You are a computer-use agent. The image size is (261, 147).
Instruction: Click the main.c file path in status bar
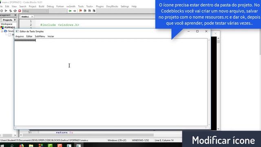click(44, 140)
